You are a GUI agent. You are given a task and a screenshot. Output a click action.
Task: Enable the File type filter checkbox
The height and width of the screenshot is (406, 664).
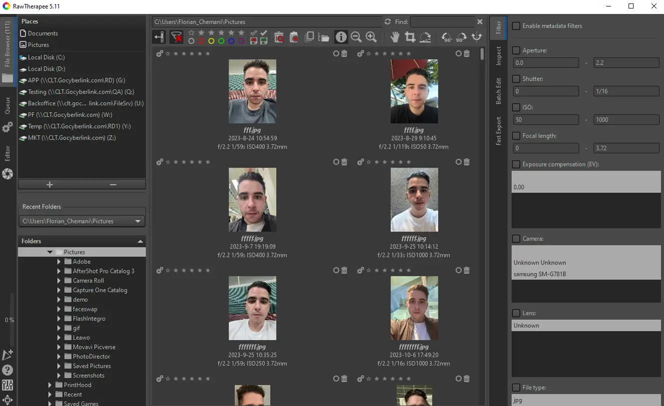pyautogui.click(x=516, y=388)
